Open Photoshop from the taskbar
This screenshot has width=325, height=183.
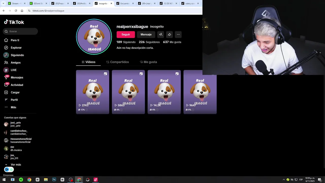(x=54, y=180)
